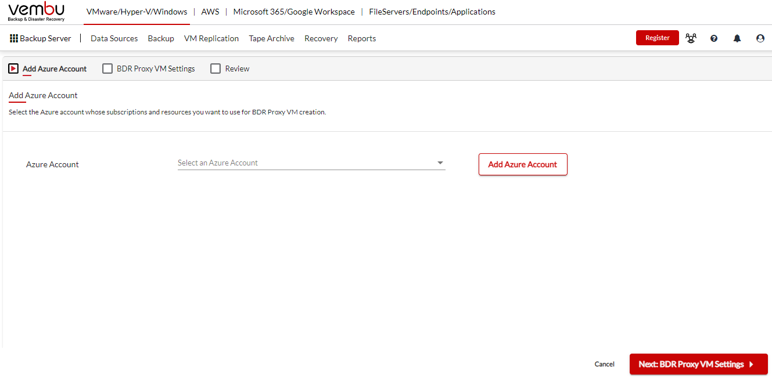
Task: Open the Select an Azure Account combo box
Action: click(x=311, y=163)
